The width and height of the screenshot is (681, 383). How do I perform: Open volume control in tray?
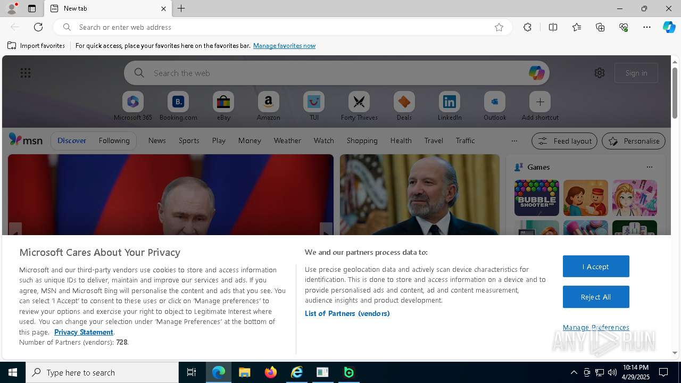(612, 372)
